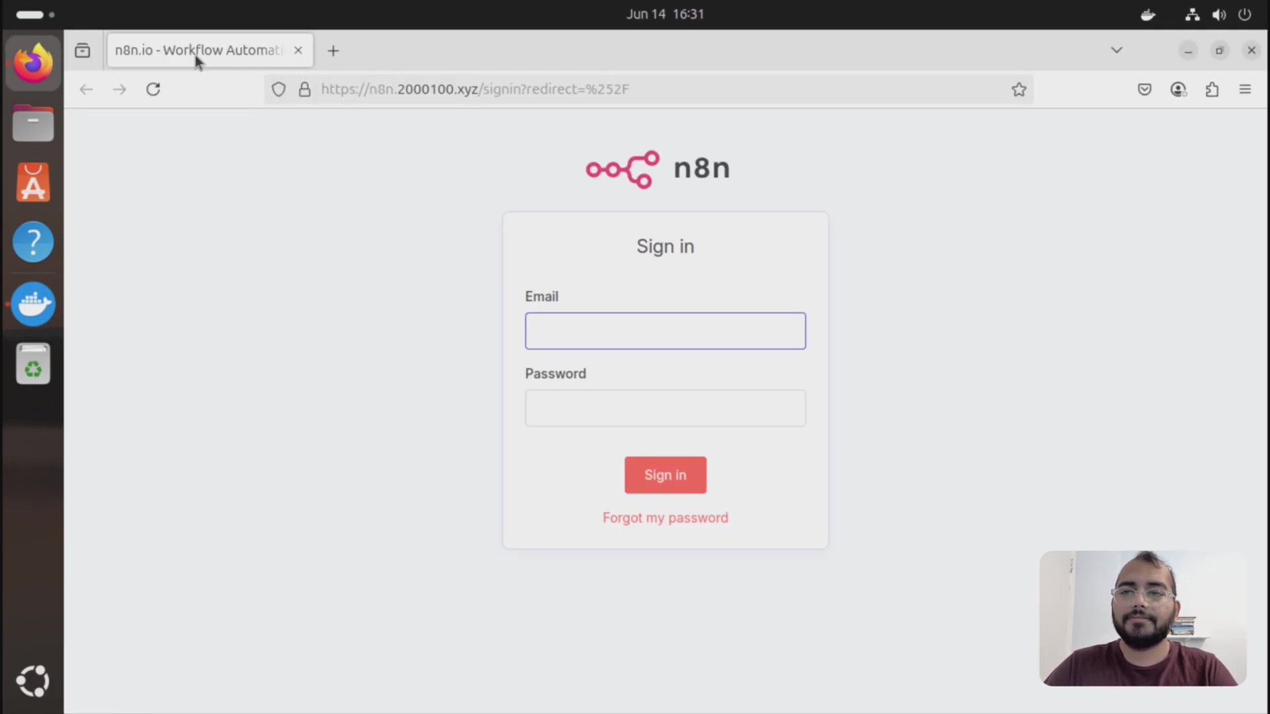Click the n8n logo
The width and height of the screenshot is (1270, 714).
click(657, 169)
